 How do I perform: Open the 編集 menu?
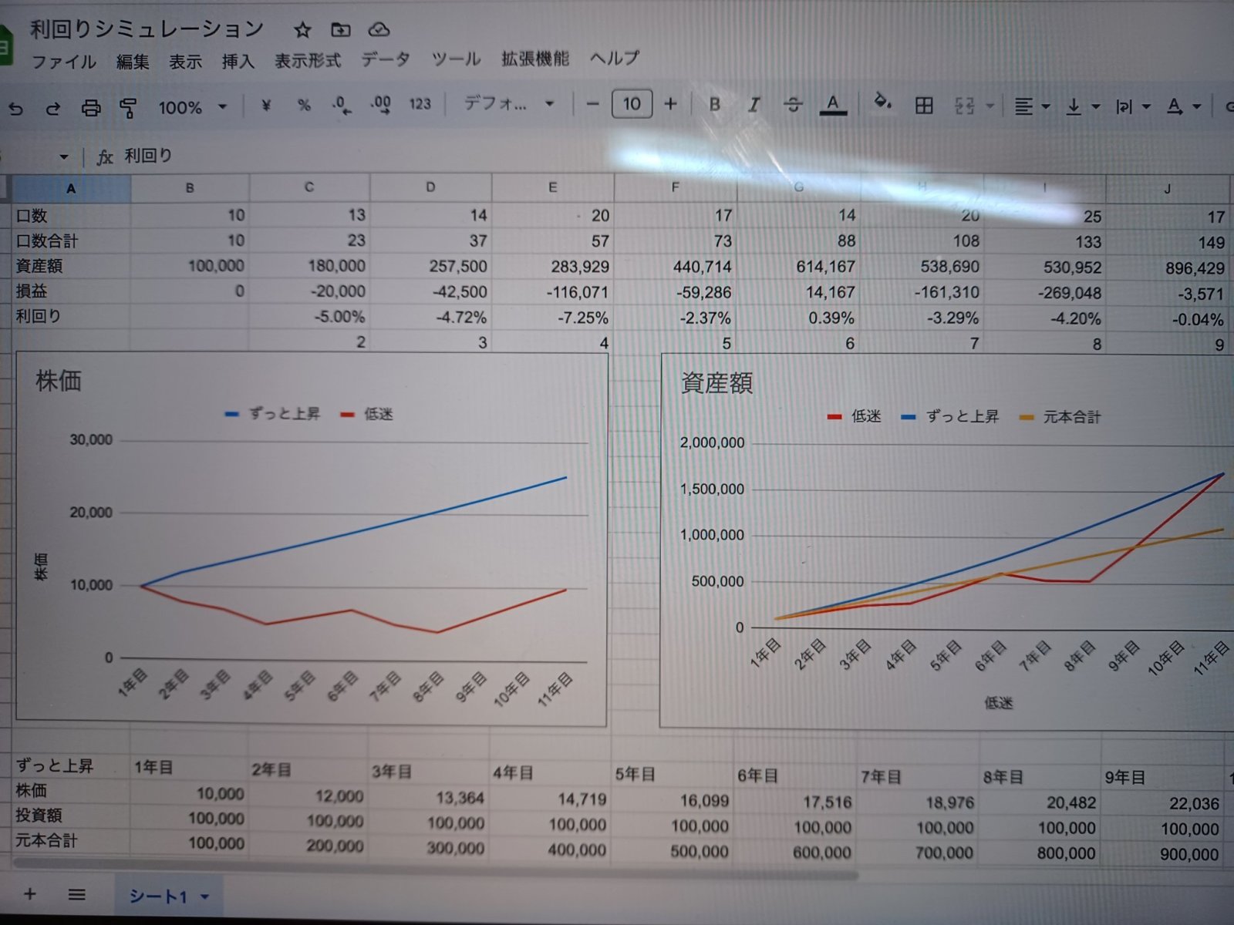[x=133, y=62]
